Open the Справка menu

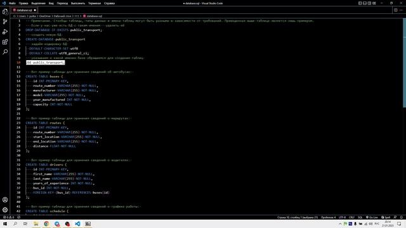[109, 3]
